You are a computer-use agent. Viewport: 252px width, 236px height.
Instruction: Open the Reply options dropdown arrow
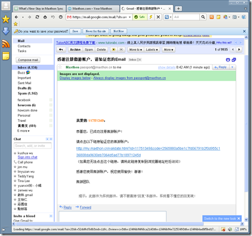coord(232,67)
